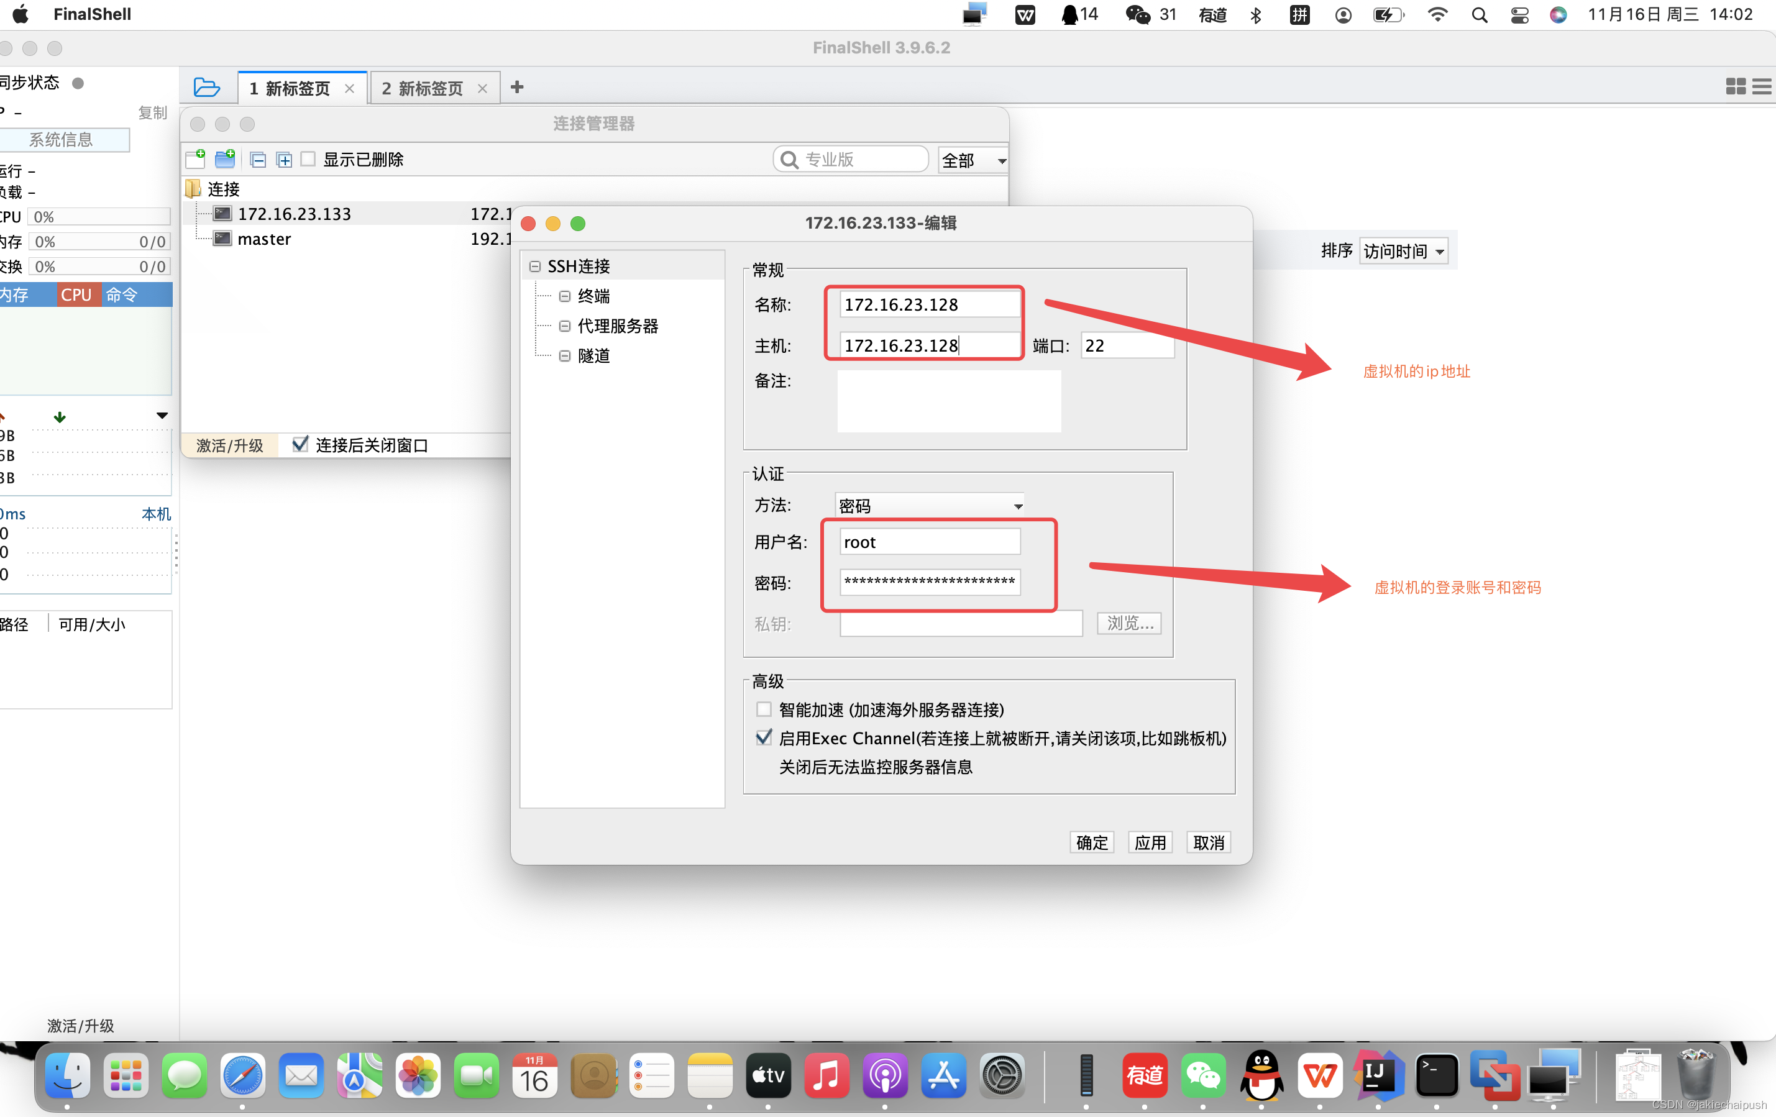Toggle 显示已删除 checkbox
Image resolution: width=1776 pixels, height=1117 pixels.
[308, 158]
